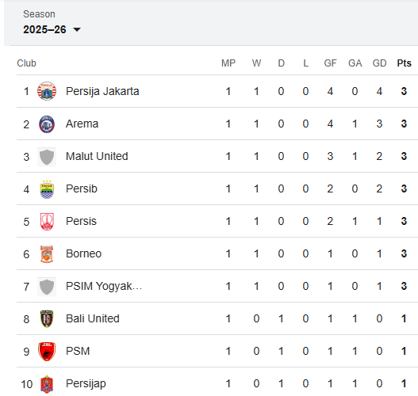Click the Club column header

coord(26,63)
